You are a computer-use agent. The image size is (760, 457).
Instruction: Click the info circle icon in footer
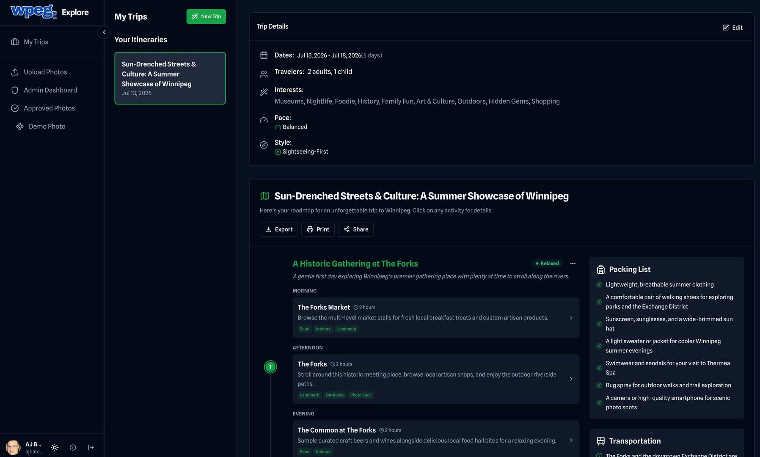(73, 447)
